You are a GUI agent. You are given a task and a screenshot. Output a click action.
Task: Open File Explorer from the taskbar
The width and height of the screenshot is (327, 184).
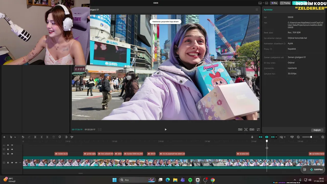coord(175,180)
